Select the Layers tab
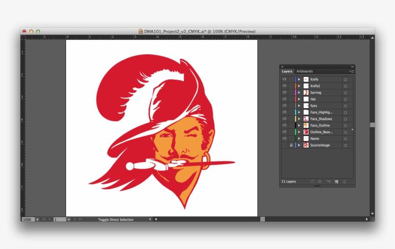 pyautogui.click(x=287, y=71)
